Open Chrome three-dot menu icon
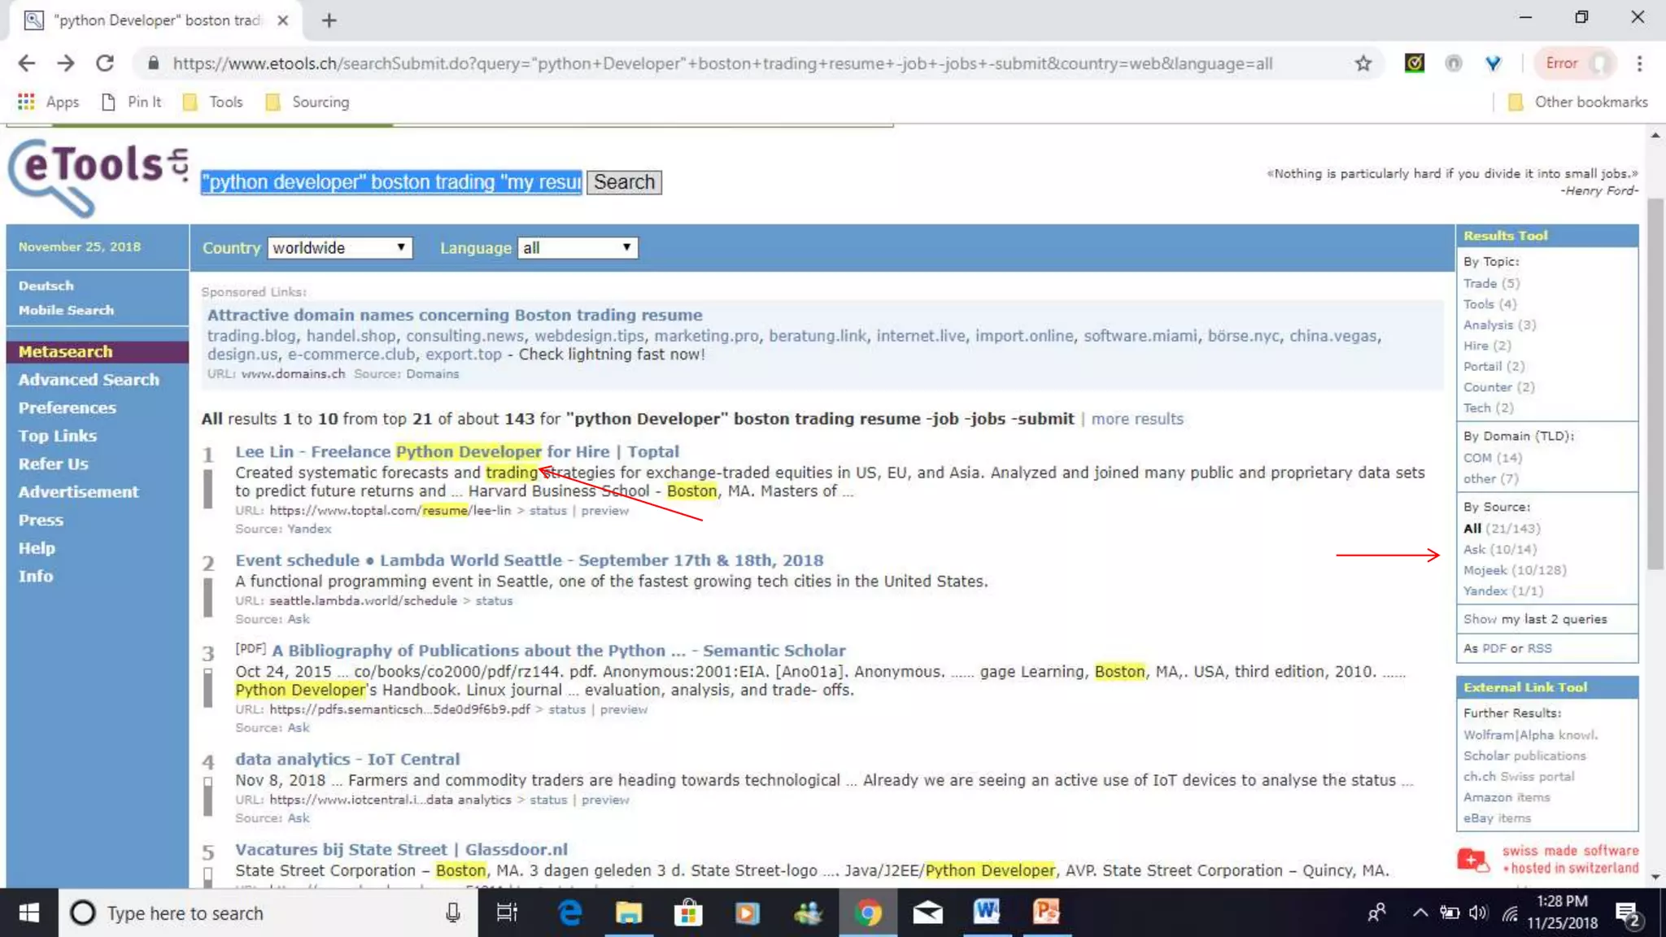 [x=1639, y=63]
